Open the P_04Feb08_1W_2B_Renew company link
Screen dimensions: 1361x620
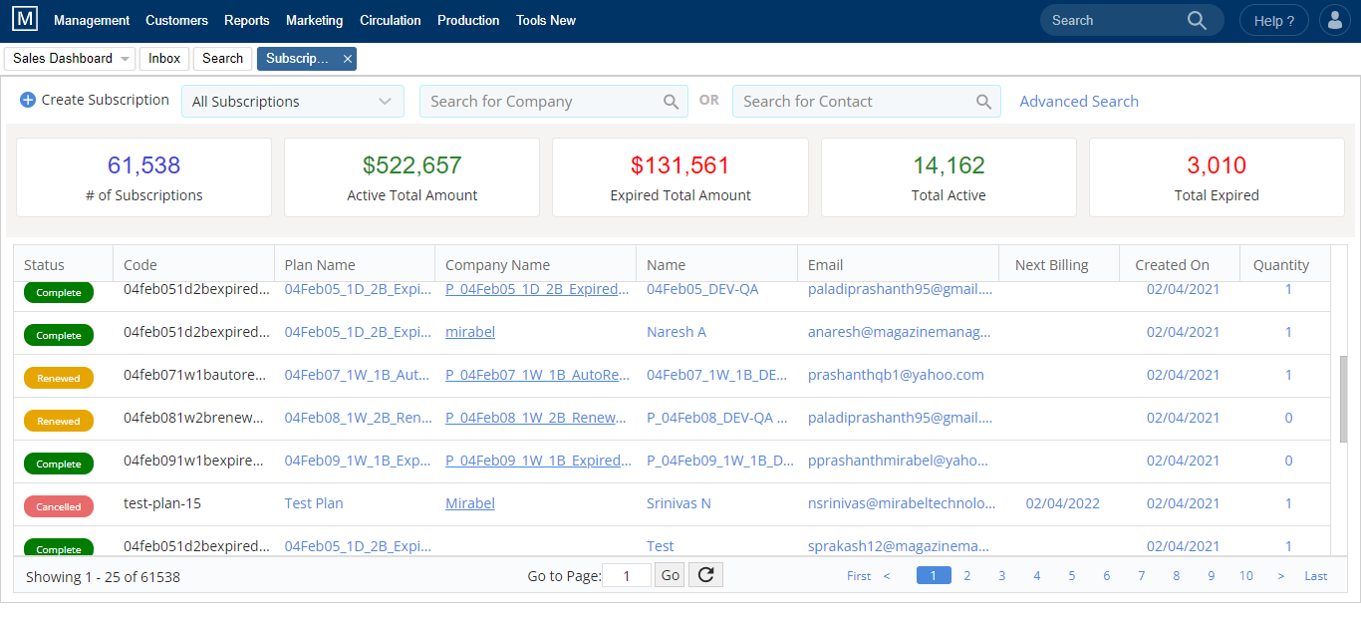tap(538, 418)
